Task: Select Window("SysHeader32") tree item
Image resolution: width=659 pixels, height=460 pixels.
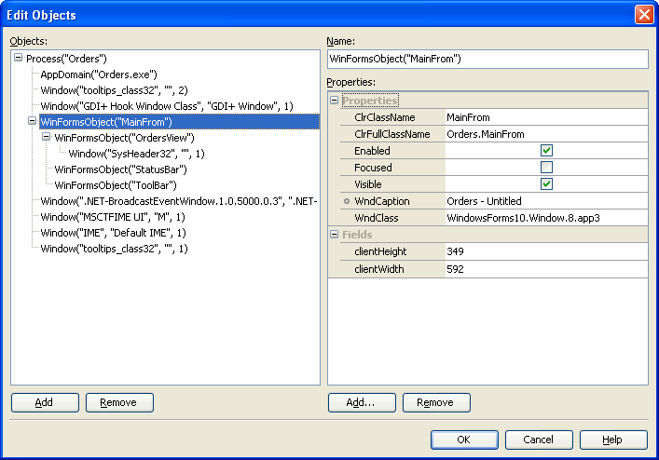Action: click(136, 154)
